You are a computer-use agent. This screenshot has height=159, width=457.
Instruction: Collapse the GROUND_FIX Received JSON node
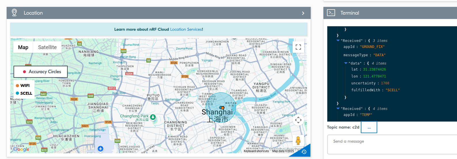(338, 40)
